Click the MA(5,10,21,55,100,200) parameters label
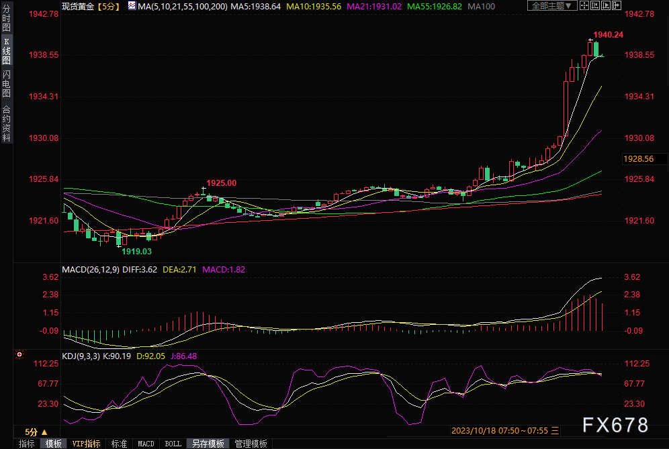 tap(183, 7)
